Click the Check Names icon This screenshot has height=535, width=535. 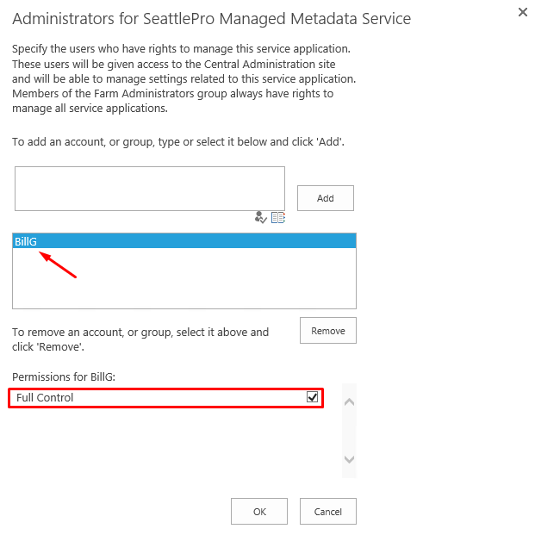260,217
